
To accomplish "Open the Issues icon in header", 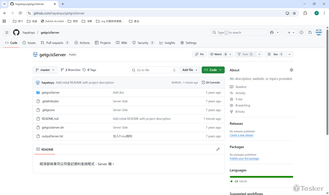I will (x=301, y=33).
